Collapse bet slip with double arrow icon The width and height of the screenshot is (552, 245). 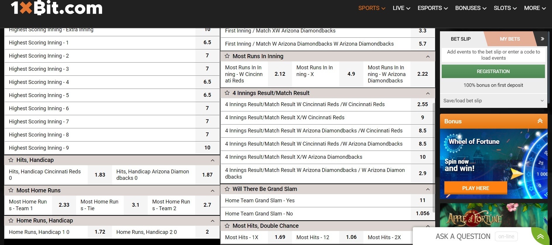[x=542, y=39]
